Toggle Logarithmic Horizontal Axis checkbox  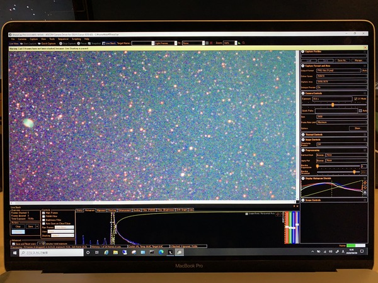[x=246, y=214]
